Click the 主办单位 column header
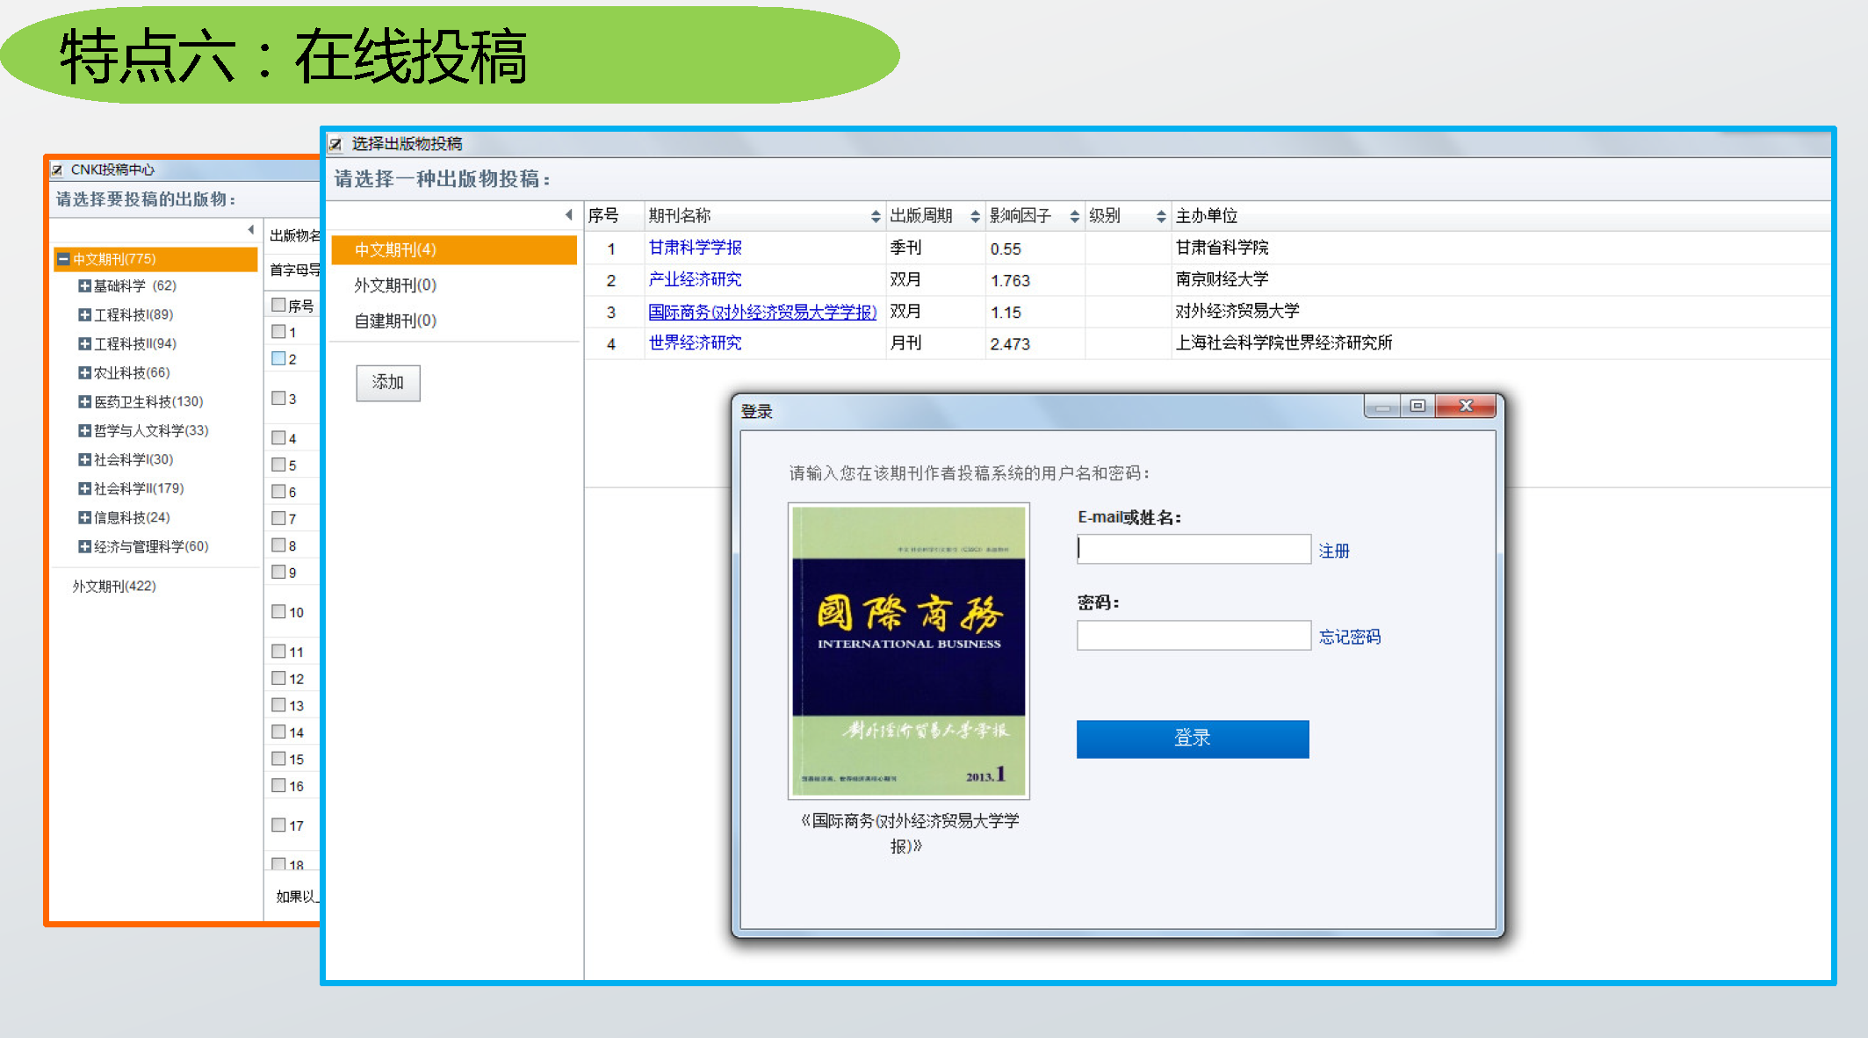 point(1206,216)
